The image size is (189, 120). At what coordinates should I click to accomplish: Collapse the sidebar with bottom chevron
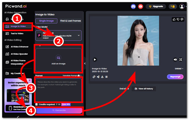[18, 117]
